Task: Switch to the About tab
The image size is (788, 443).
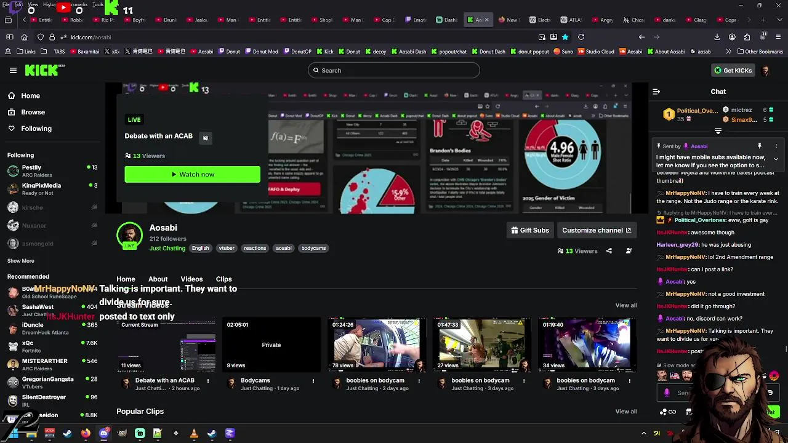Action: pyautogui.click(x=158, y=279)
